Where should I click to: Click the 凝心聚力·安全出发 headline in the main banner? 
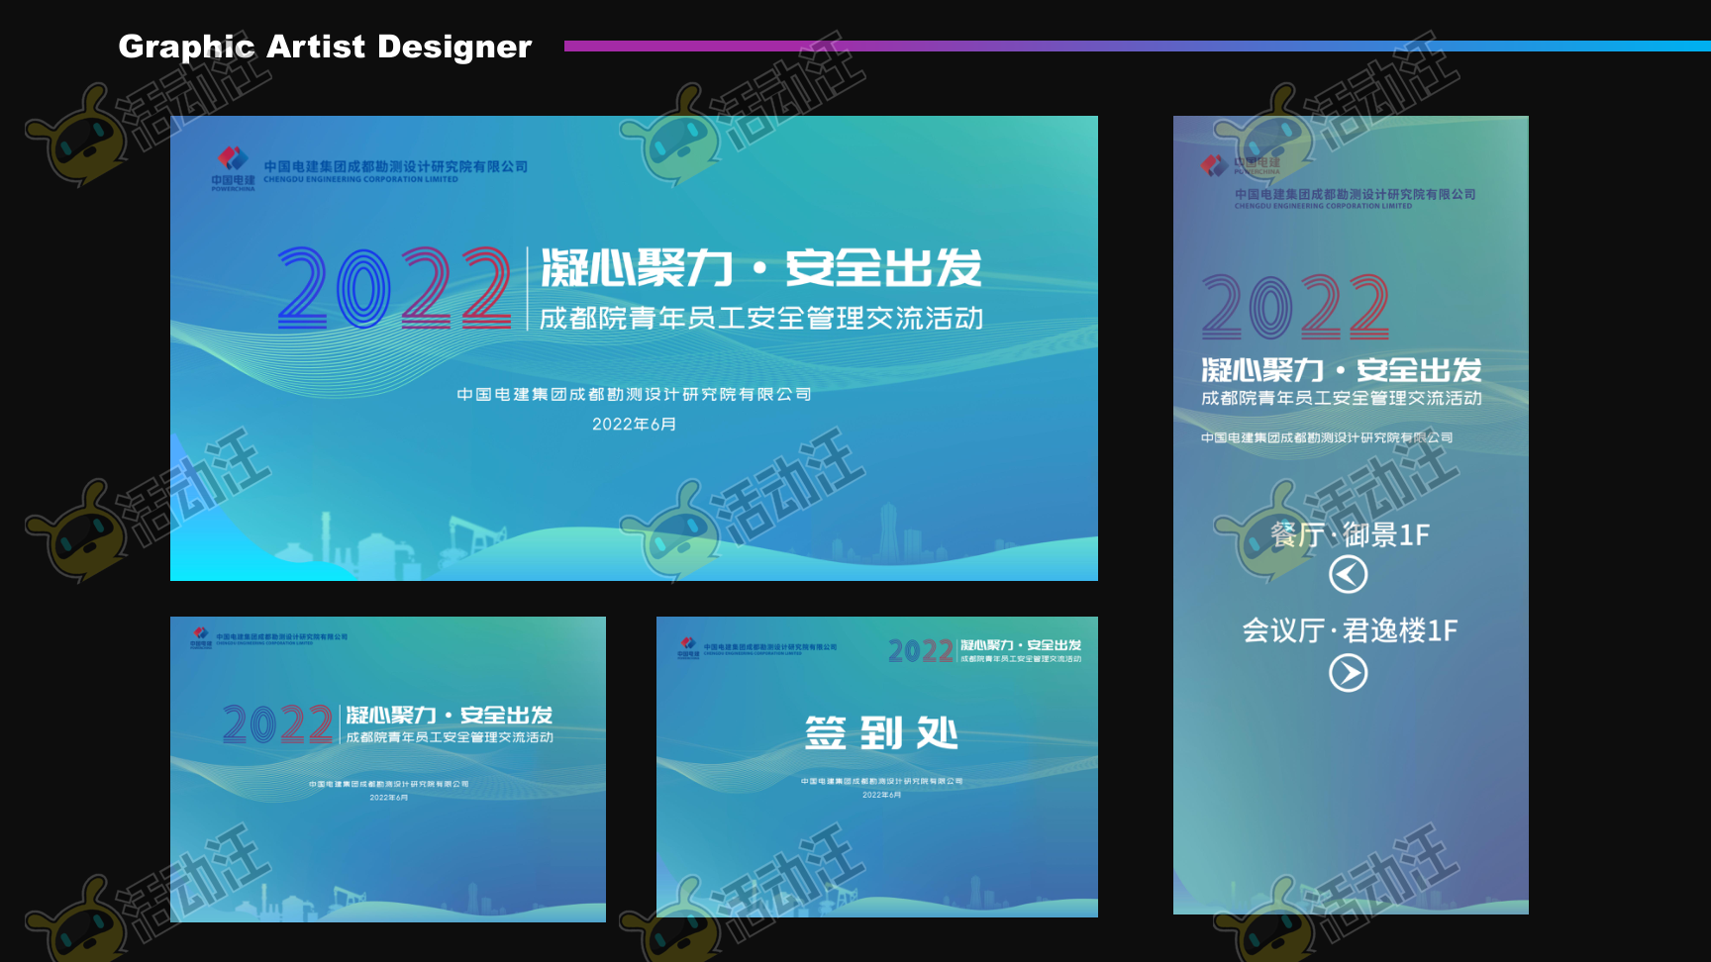[760, 268]
